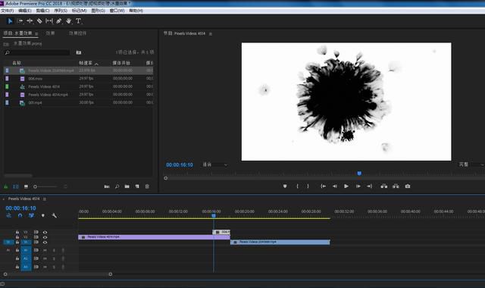Open timeline display settings wrench
The width and height of the screenshot is (485, 288).
(54, 215)
